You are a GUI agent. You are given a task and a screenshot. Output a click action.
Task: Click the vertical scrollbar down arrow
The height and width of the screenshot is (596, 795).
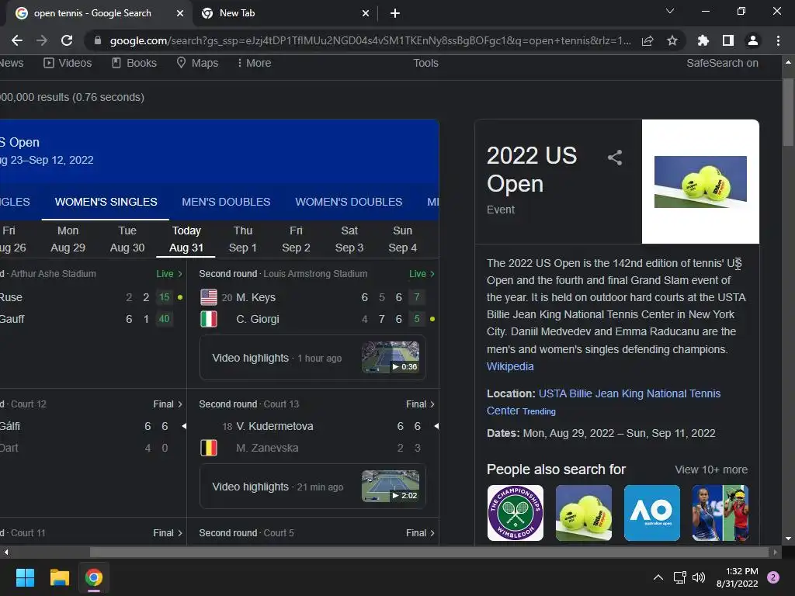(x=788, y=539)
